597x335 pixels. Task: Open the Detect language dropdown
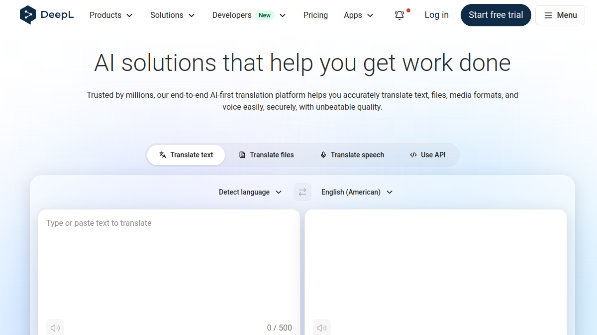pos(250,192)
